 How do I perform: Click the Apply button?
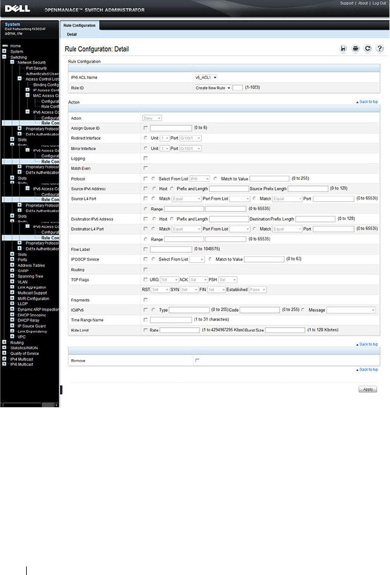[368, 390]
